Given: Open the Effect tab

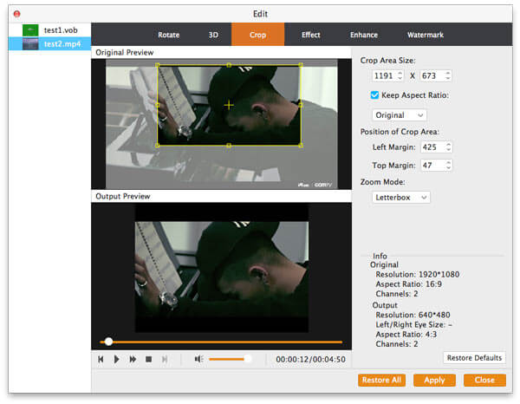Looking at the screenshot, I should [x=311, y=35].
